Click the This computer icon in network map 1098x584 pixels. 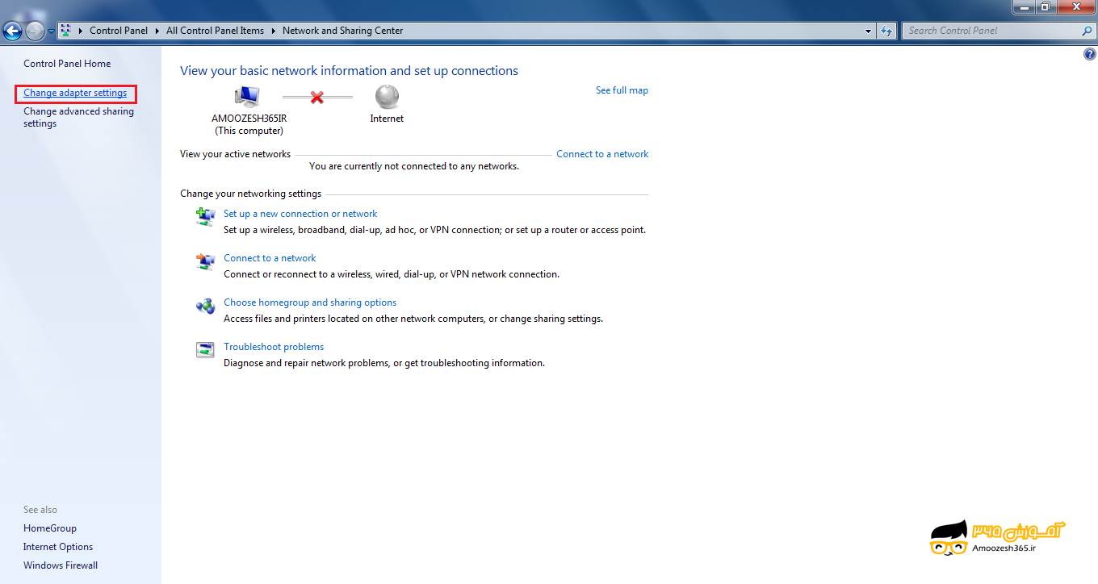(248, 97)
